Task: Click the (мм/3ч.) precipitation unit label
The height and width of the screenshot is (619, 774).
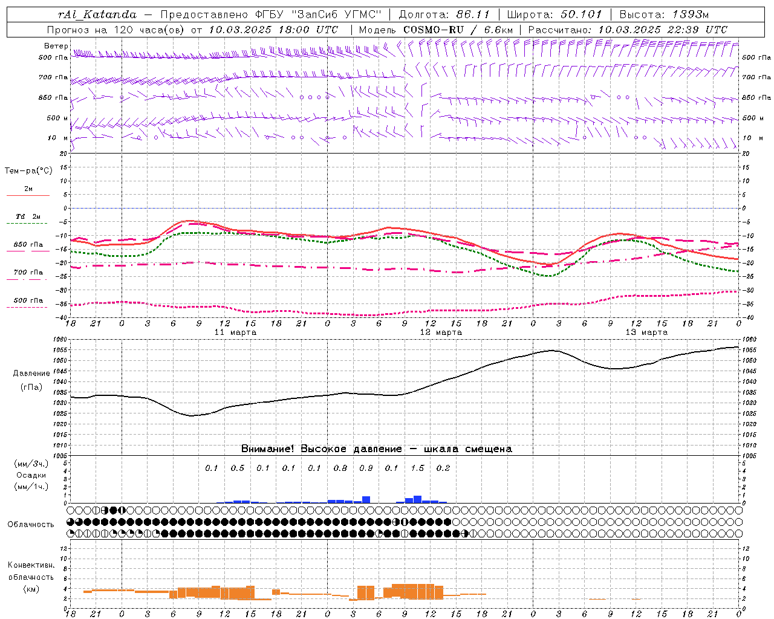Action: (x=31, y=464)
